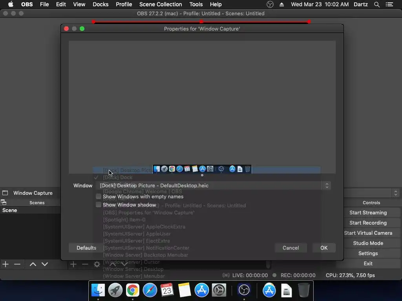Open the Docks menu
The height and width of the screenshot is (301, 402).
point(100,4)
